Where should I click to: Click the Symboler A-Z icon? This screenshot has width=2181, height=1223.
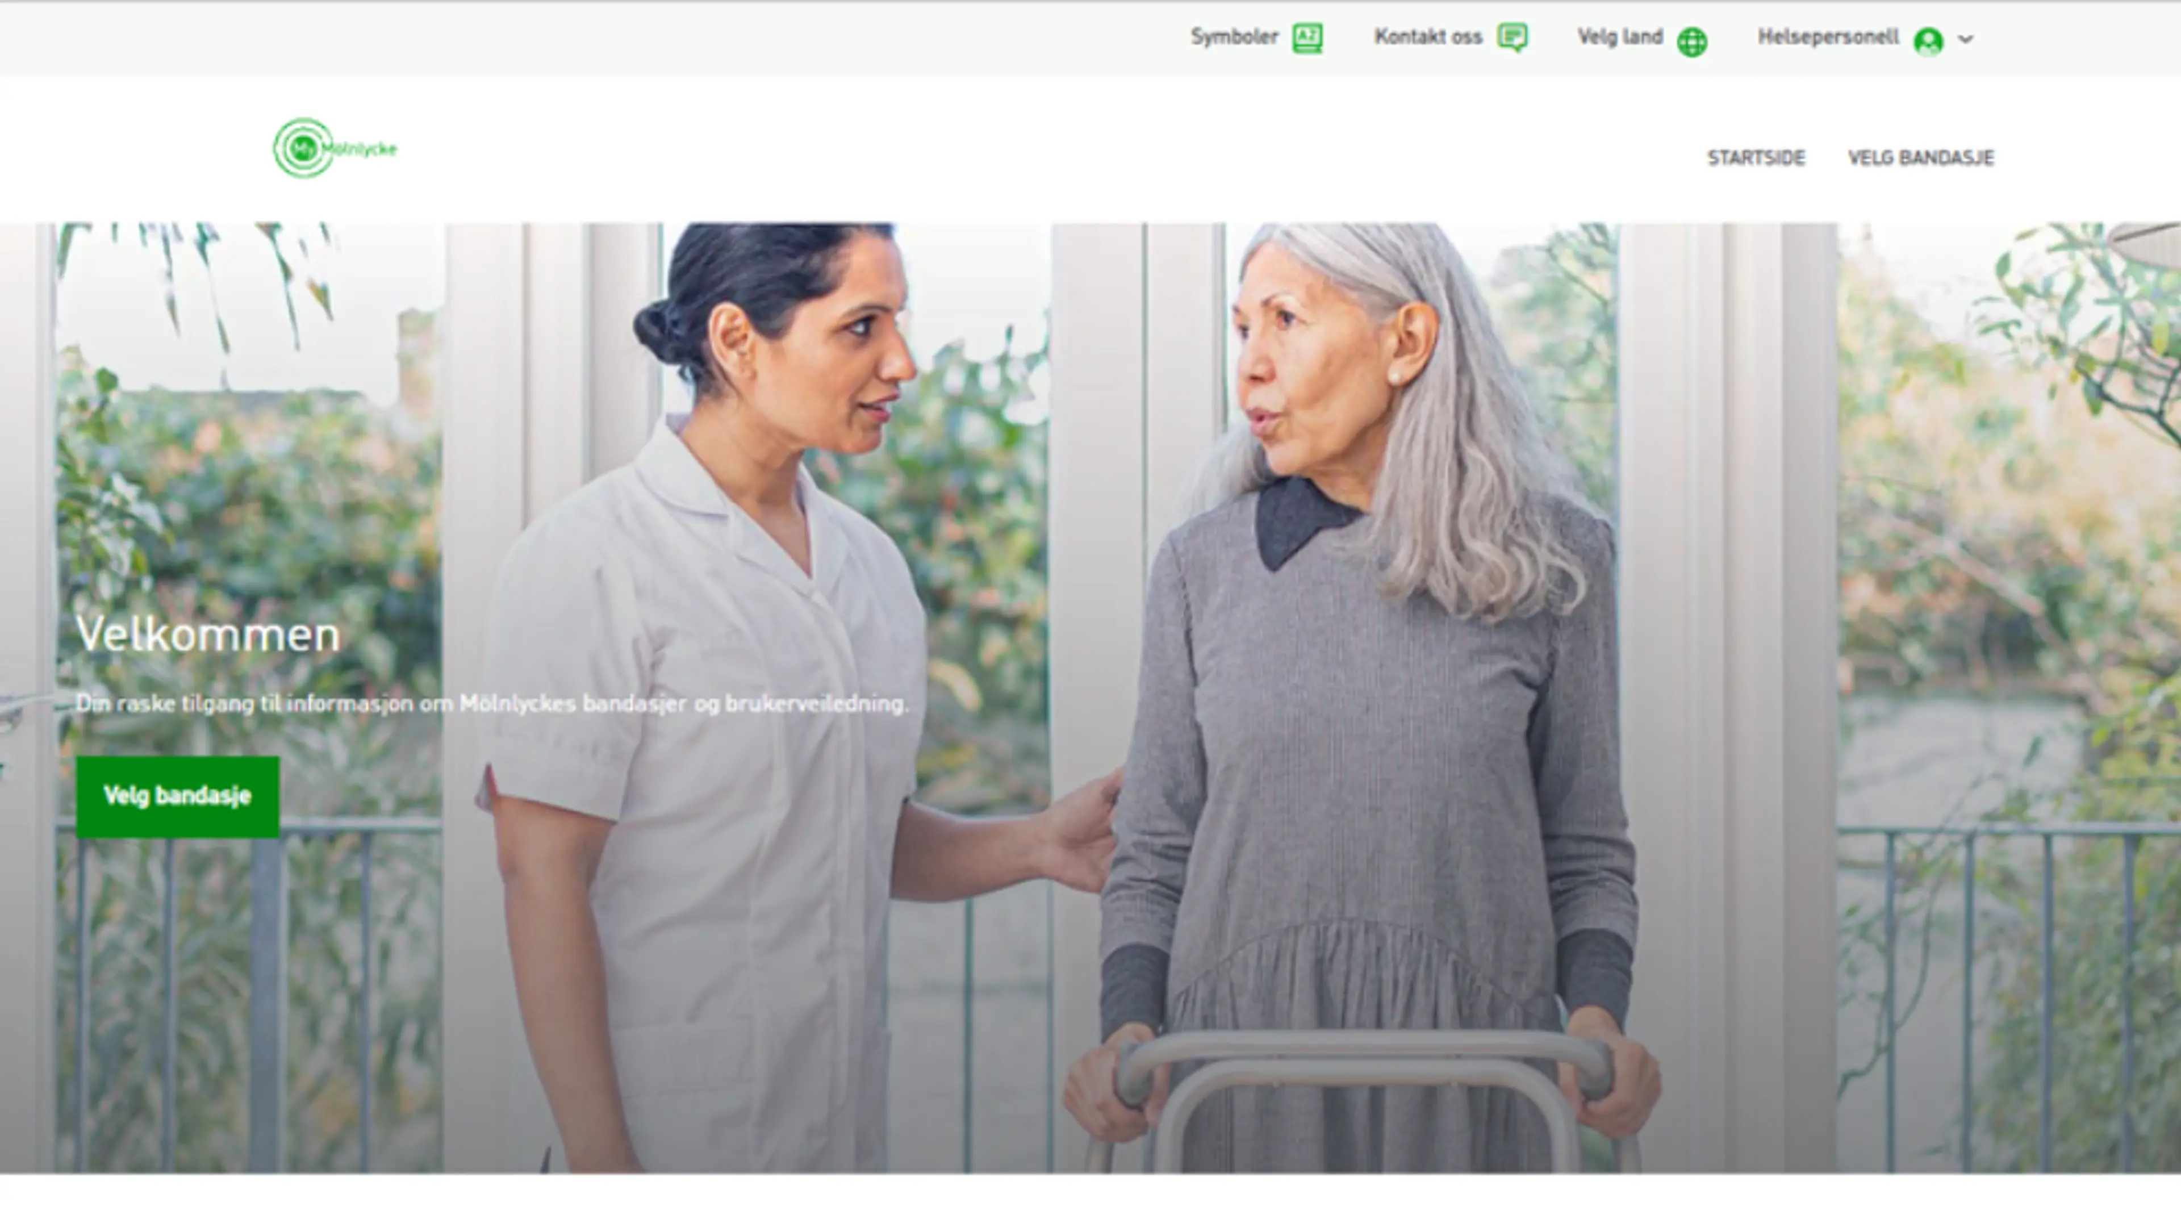[1307, 38]
